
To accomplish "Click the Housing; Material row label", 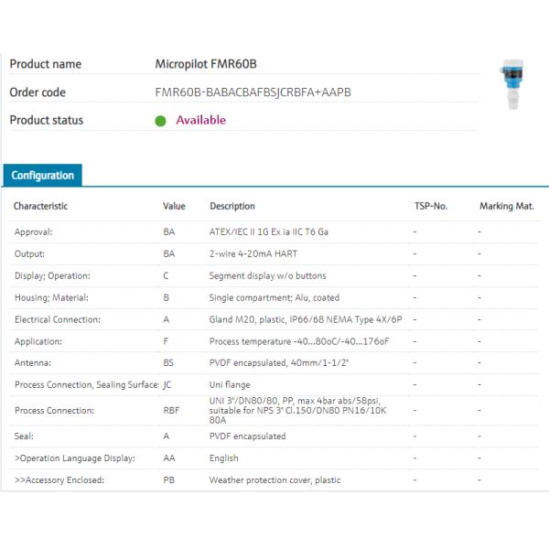I will point(51,298).
